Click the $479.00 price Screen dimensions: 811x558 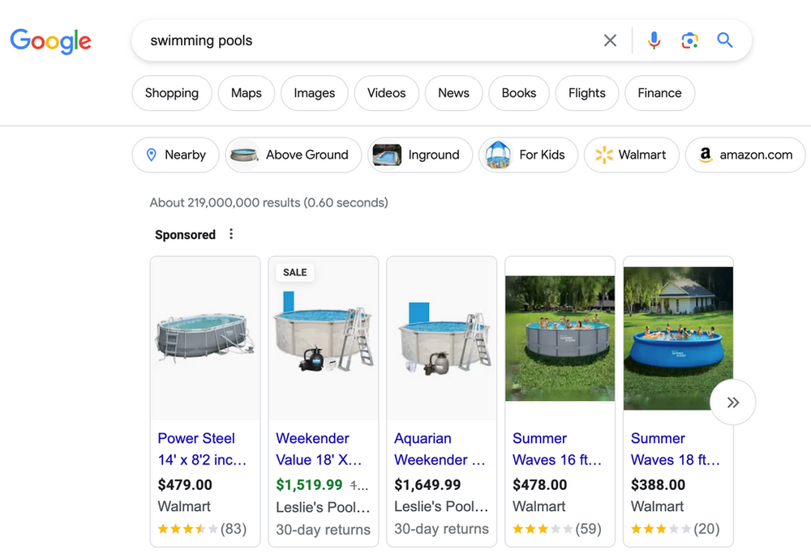185,484
